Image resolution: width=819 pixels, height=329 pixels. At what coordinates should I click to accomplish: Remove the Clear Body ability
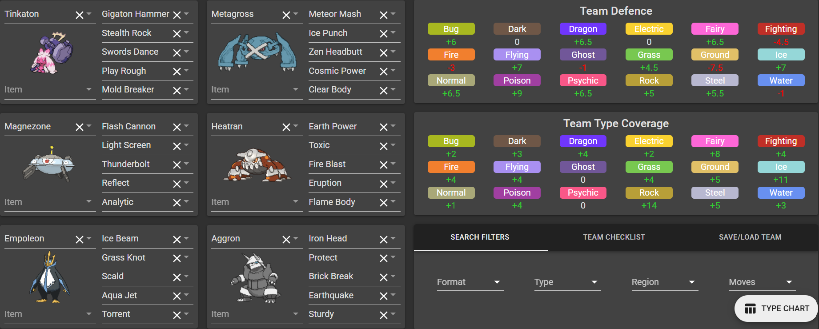click(x=384, y=91)
